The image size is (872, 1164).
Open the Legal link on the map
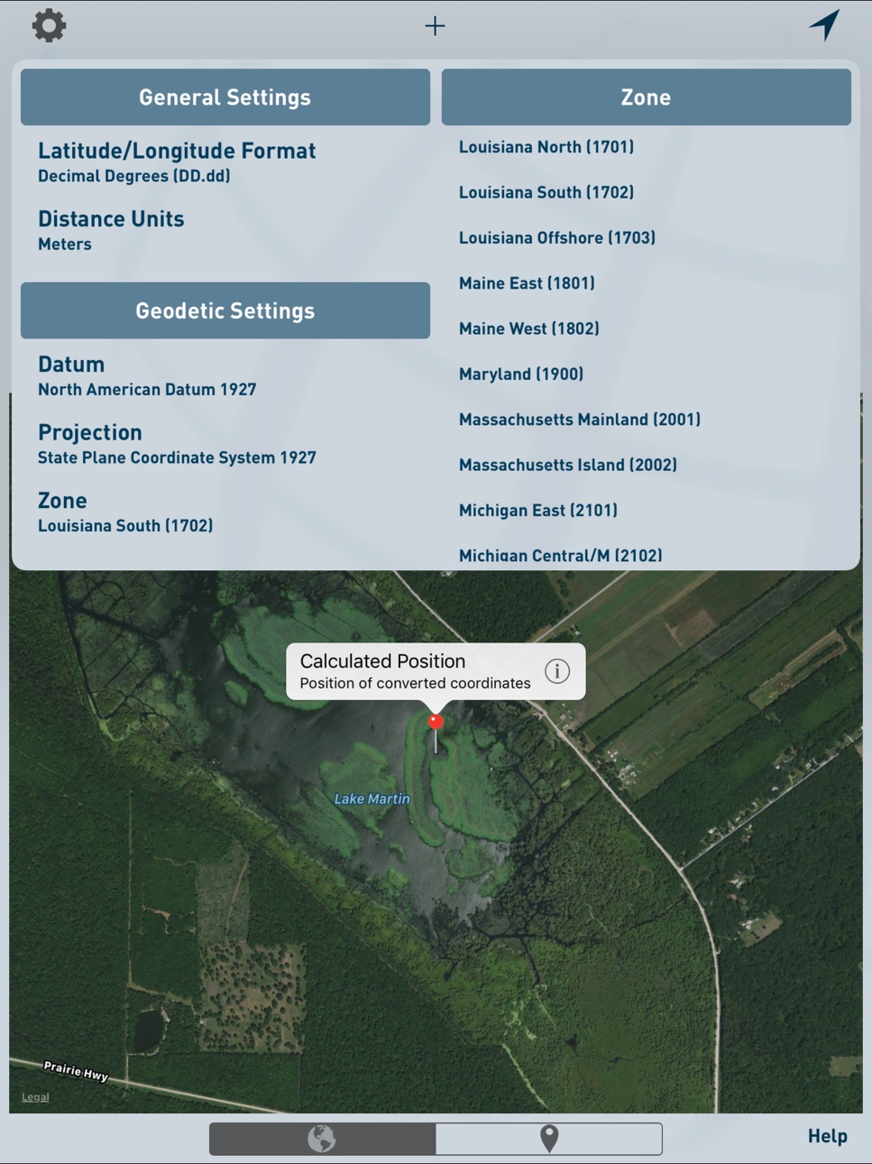(x=35, y=1097)
